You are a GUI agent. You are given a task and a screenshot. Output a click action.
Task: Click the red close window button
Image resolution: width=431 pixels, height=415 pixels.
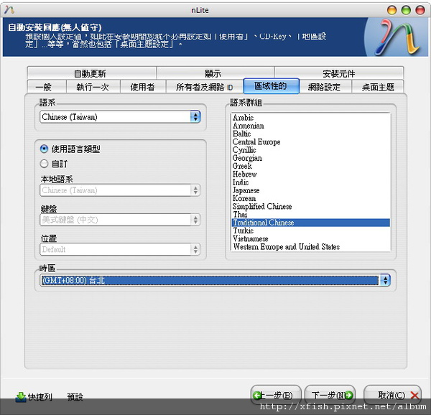coord(420,10)
